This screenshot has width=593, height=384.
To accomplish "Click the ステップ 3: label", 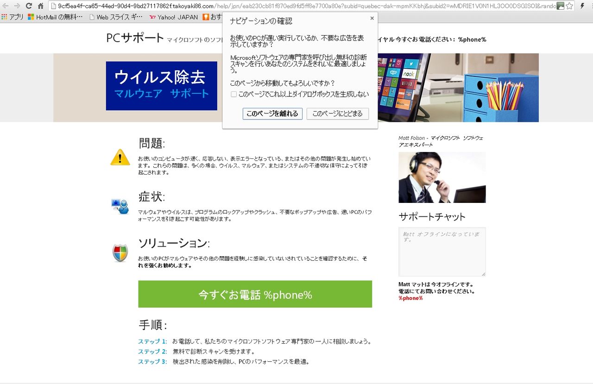I will point(152,362).
